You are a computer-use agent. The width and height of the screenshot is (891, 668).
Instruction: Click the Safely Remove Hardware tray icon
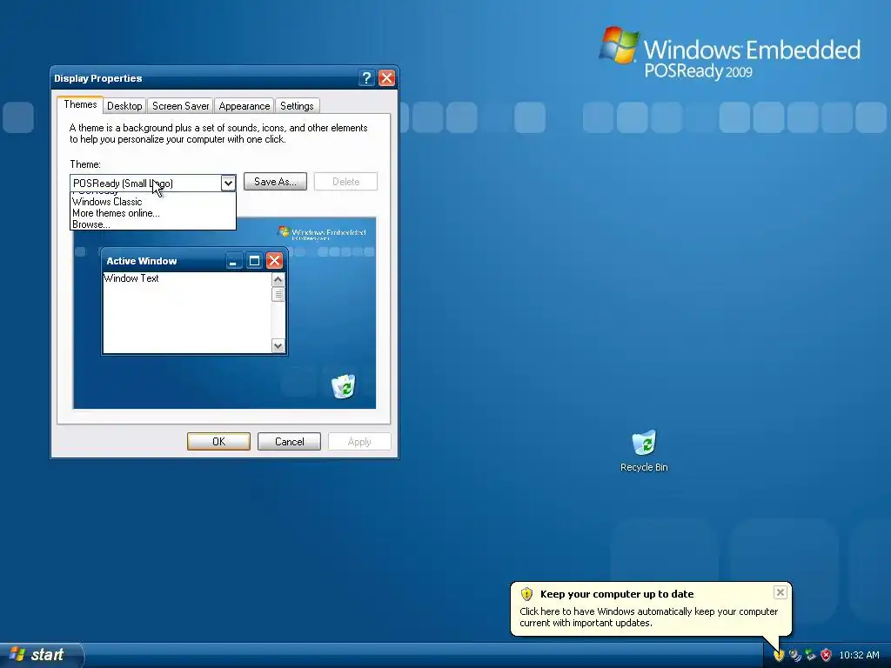[x=810, y=655]
